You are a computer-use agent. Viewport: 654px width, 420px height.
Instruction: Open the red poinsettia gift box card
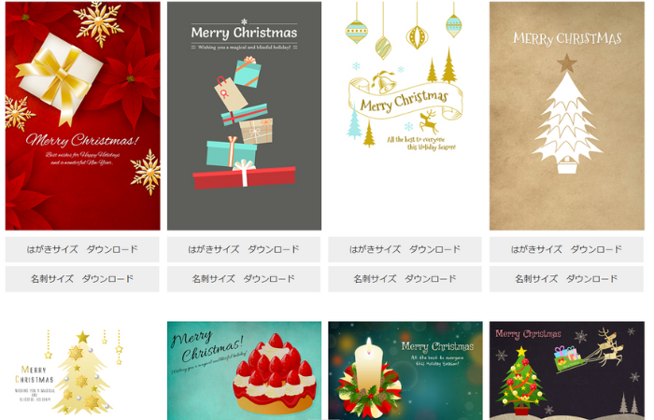click(82, 116)
